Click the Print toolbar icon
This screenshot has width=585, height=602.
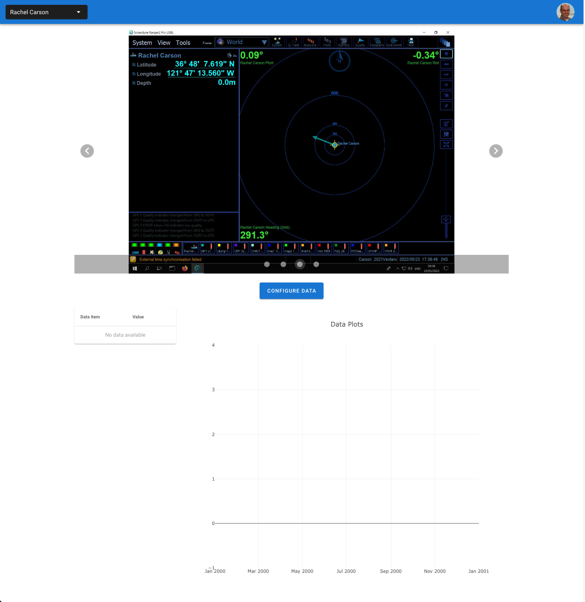[x=411, y=42]
